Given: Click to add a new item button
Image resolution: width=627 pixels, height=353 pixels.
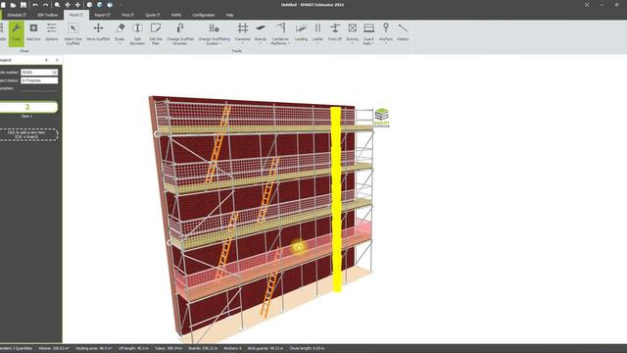Looking at the screenshot, I should [28, 134].
